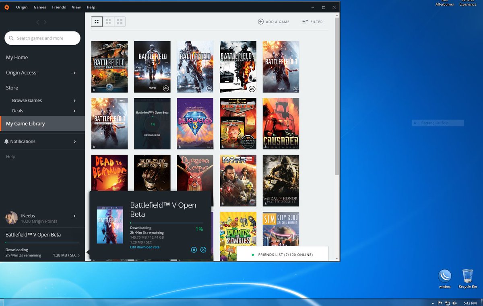Open download queue chevron beside 1.28 MB / SEC
Viewport: 483px width, 306px height.
coord(78,255)
